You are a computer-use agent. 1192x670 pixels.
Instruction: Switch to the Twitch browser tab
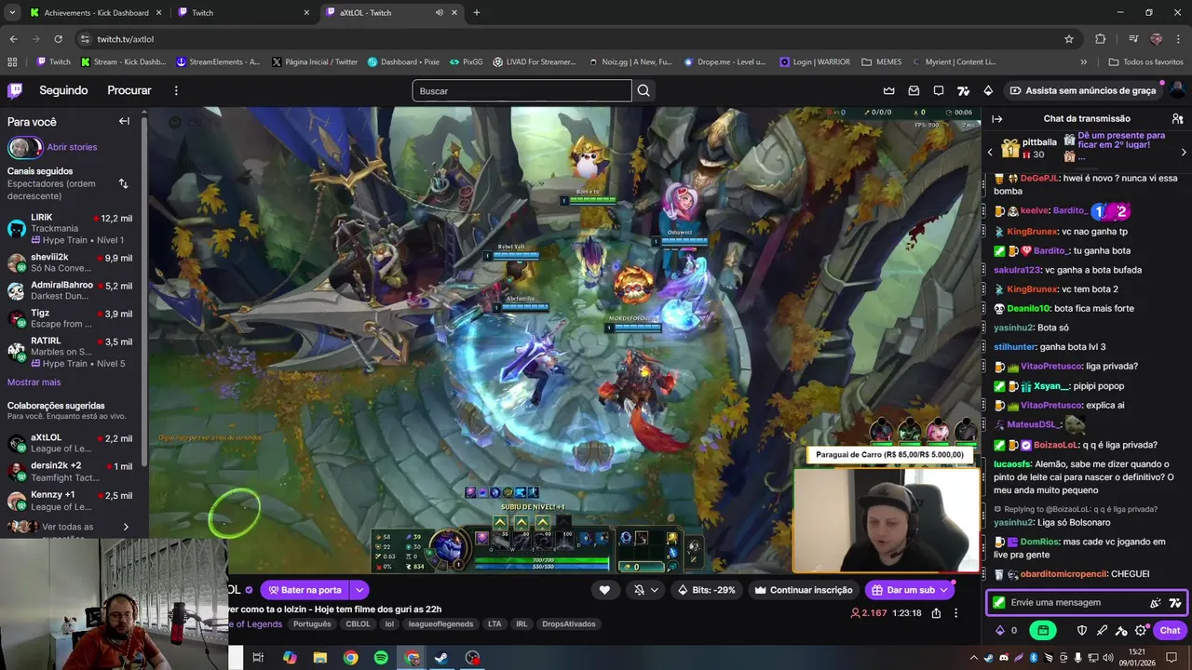(x=244, y=13)
